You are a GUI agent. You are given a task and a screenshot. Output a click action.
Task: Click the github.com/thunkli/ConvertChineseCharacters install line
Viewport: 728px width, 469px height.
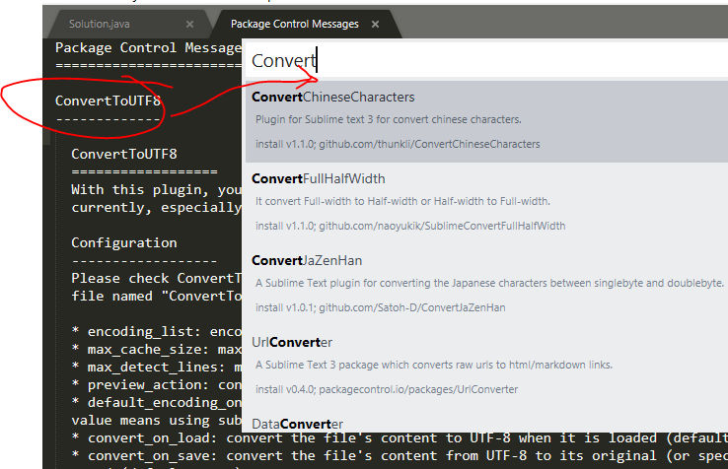pos(398,144)
